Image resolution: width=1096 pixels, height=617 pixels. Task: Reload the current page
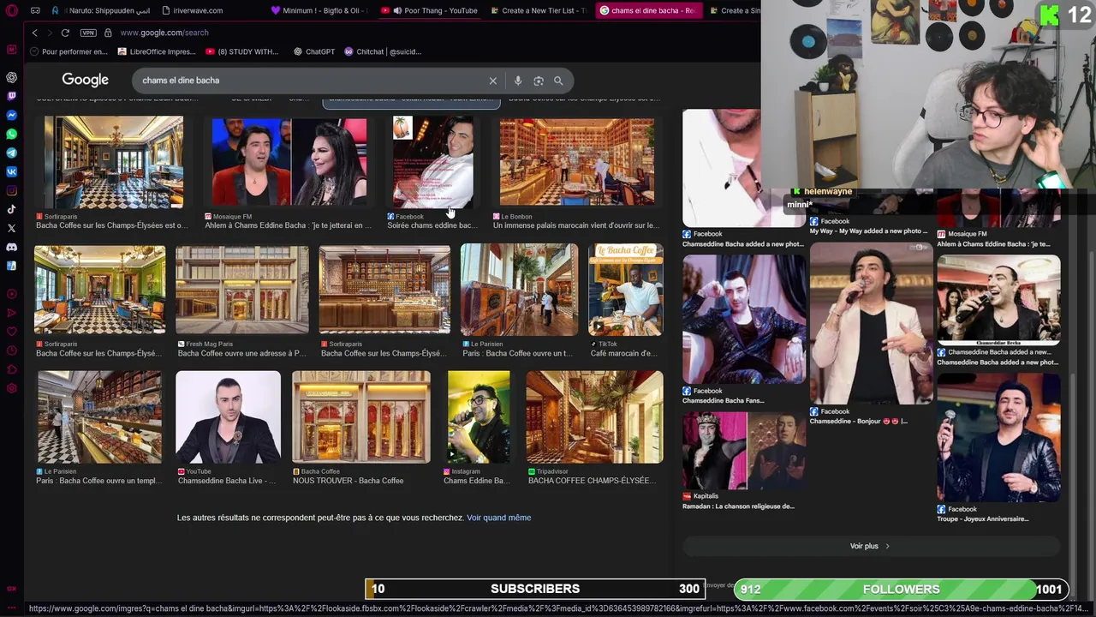pos(65,33)
